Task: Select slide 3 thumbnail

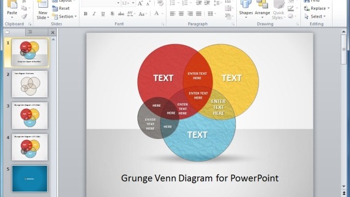Action: (30, 115)
